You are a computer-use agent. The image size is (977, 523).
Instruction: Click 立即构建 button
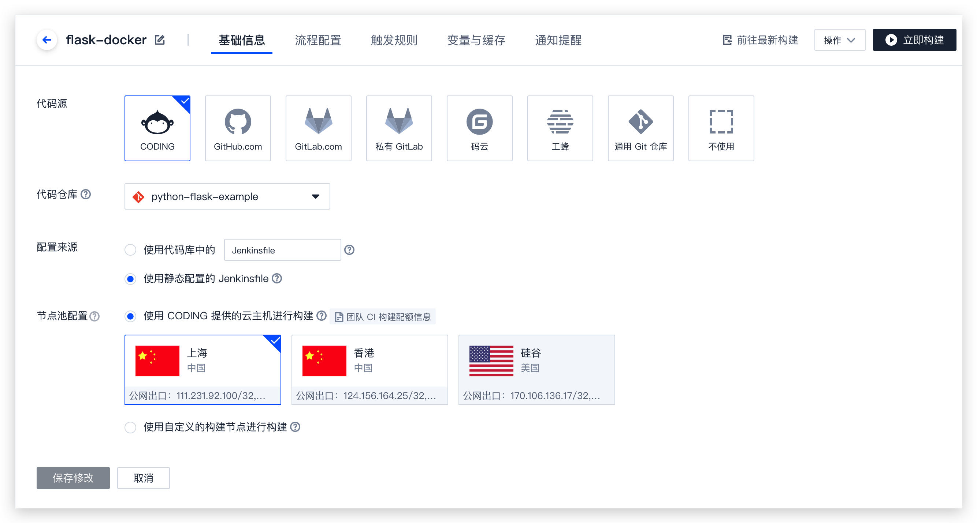click(914, 40)
